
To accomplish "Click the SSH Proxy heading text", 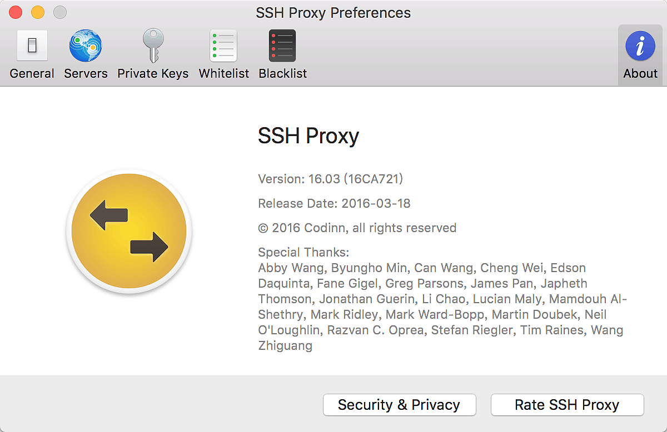I will tap(308, 136).
